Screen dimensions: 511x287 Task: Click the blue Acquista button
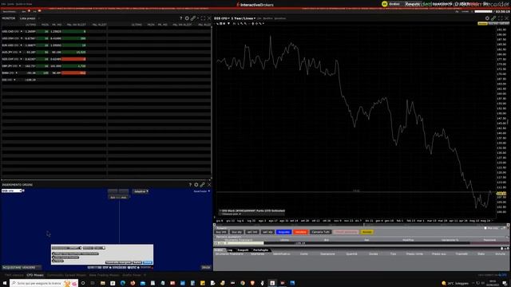pyautogui.click(x=283, y=232)
